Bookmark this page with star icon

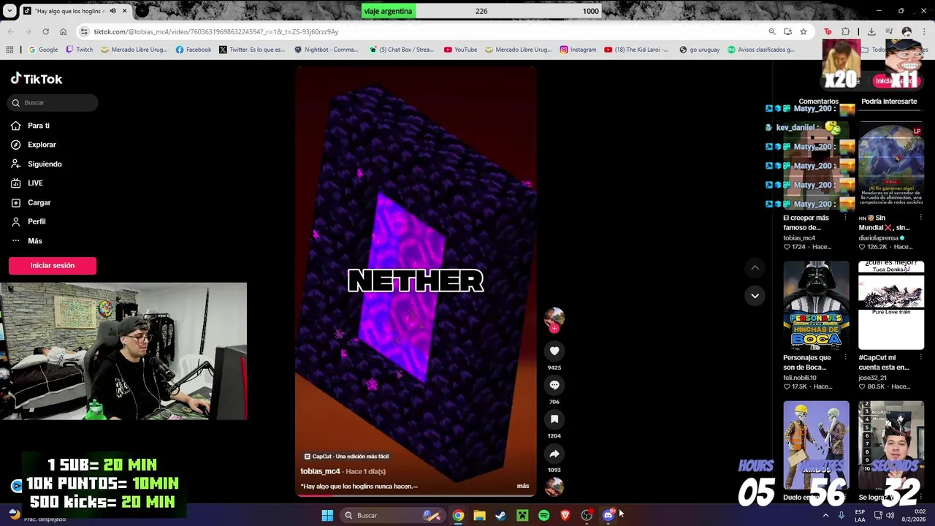[x=804, y=31]
